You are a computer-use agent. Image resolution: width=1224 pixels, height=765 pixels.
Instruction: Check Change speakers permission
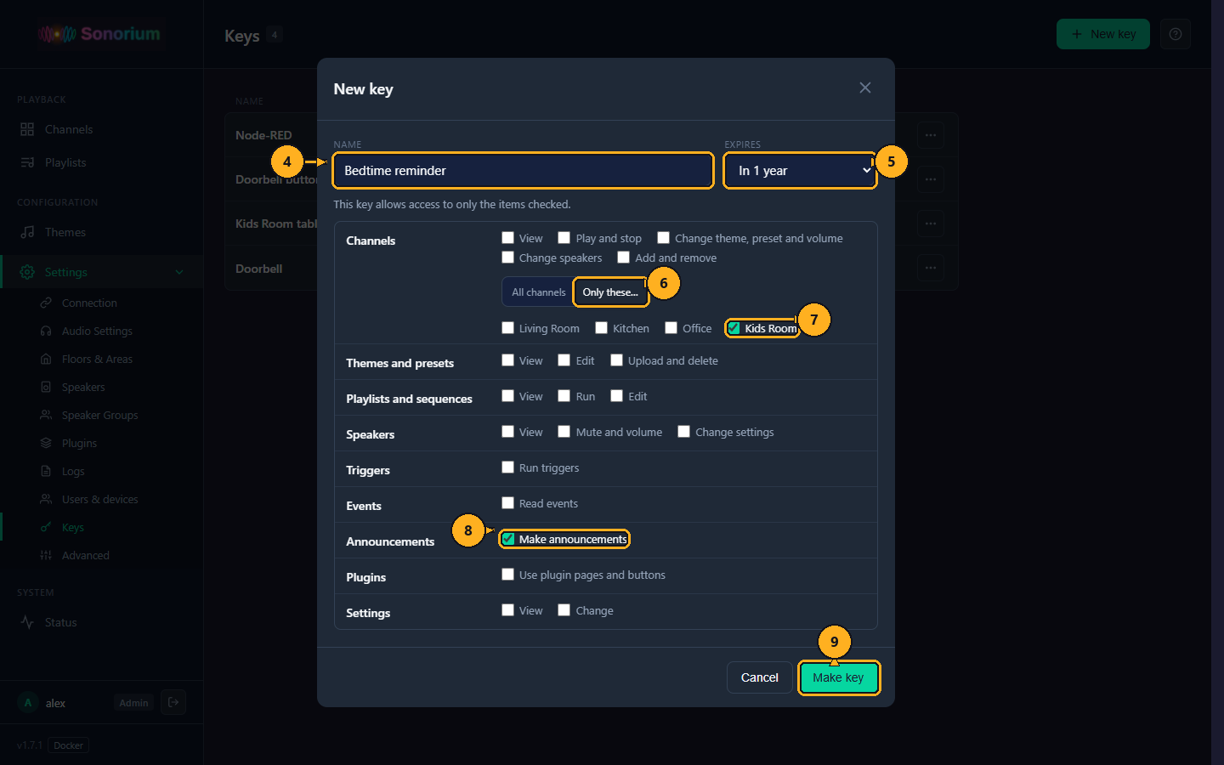click(507, 258)
